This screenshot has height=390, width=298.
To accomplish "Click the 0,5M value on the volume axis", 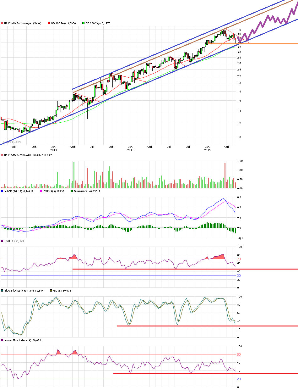I will pyautogui.click(x=240, y=179).
